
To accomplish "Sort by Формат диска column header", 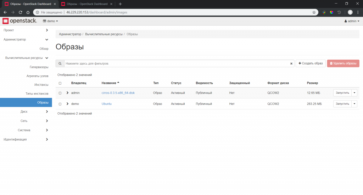I will click(278, 83).
